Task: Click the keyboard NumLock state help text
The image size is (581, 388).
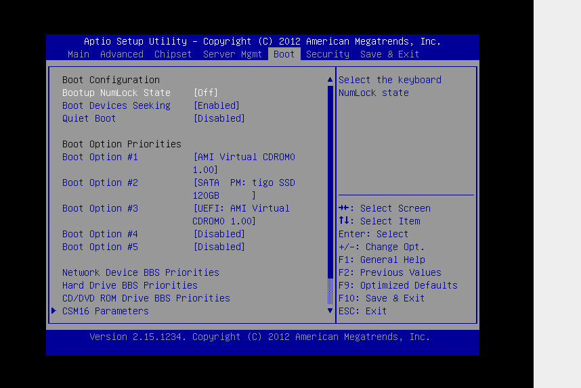Action: 390,87
